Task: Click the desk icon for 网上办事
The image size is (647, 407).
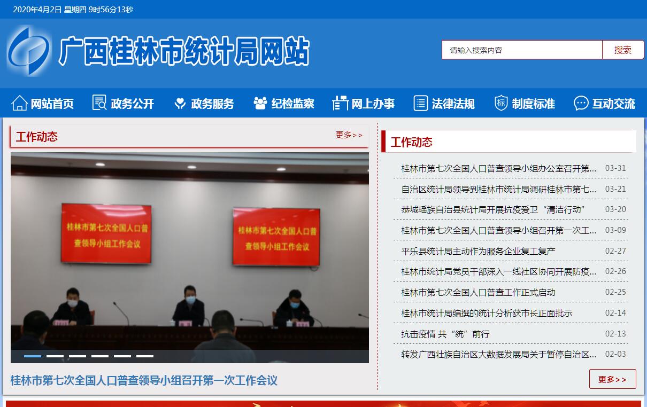Action: click(340, 103)
